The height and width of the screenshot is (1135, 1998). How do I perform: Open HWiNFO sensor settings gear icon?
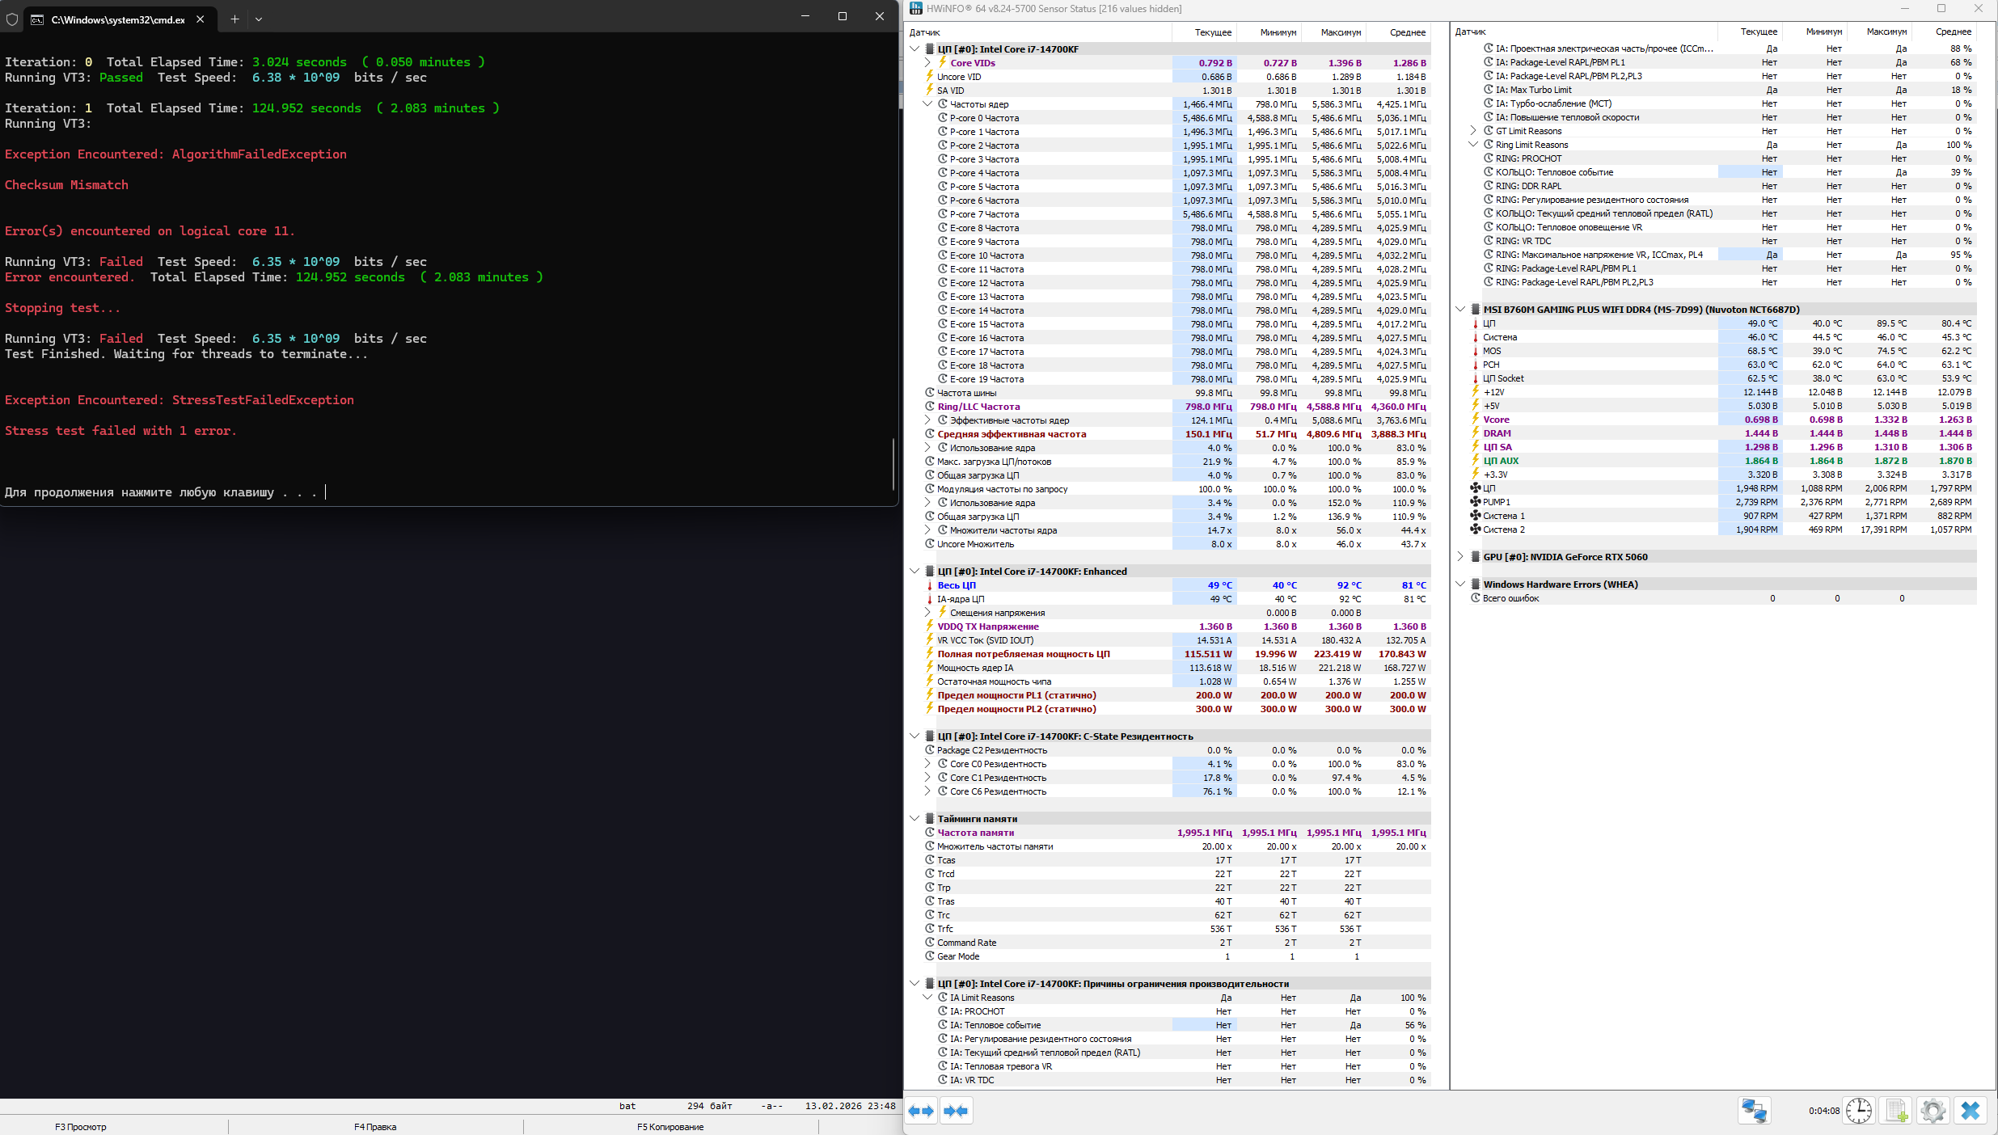pos(1933,1110)
